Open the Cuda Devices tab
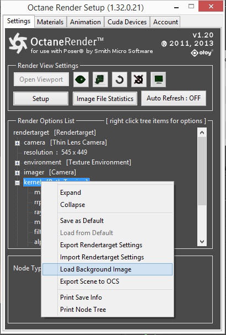Image resolution: width=226 pixels, height=335 pixels. pos(127,22)
